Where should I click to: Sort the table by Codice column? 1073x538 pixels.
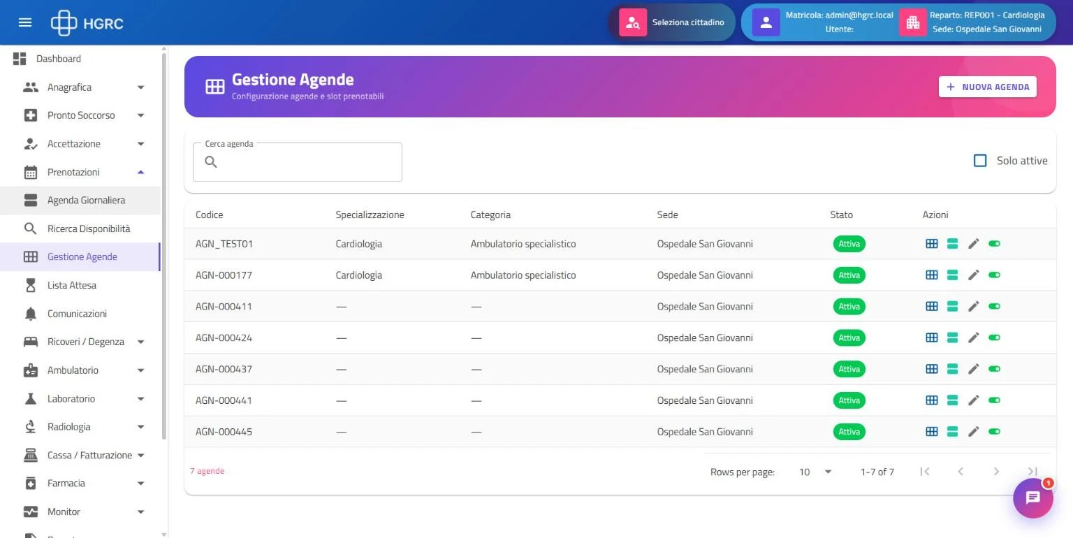[x=209, y=215]
